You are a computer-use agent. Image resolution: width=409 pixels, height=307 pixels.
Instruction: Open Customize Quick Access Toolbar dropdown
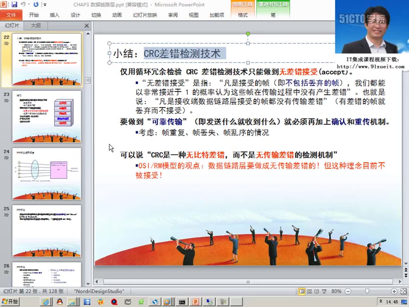(x=45, y=5)
